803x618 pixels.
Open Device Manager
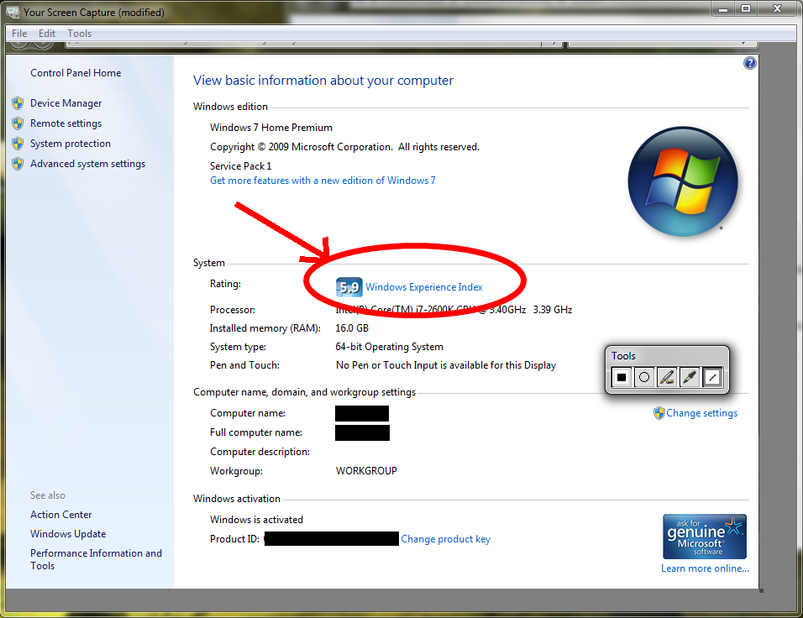click(66, 103)
